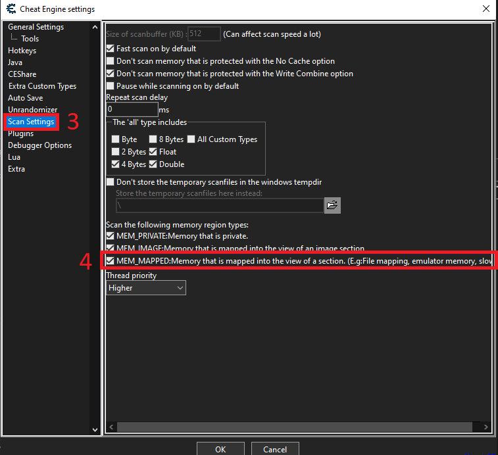Click the Cheat Engine logo icon in title bar
This screenshot has width=498, height=455.
coord(11,9)
